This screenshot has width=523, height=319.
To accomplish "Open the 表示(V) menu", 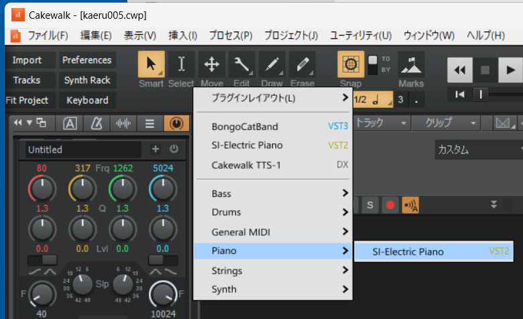I will tap(140, 36).
